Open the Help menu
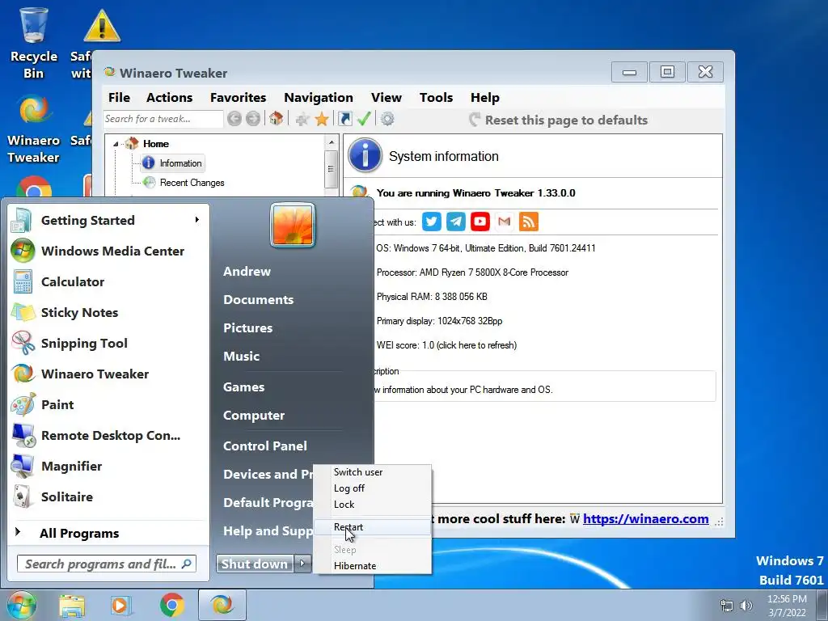This screenshot has width=828, height=621. pyautogui.click(x=485, y=98)
